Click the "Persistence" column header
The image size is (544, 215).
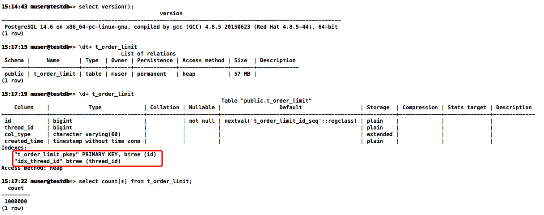(x=155, y=60)
